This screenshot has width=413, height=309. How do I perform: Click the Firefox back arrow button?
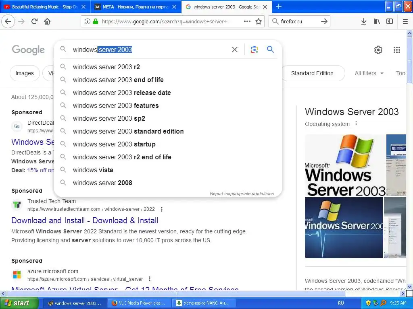[x=8, y=21]
